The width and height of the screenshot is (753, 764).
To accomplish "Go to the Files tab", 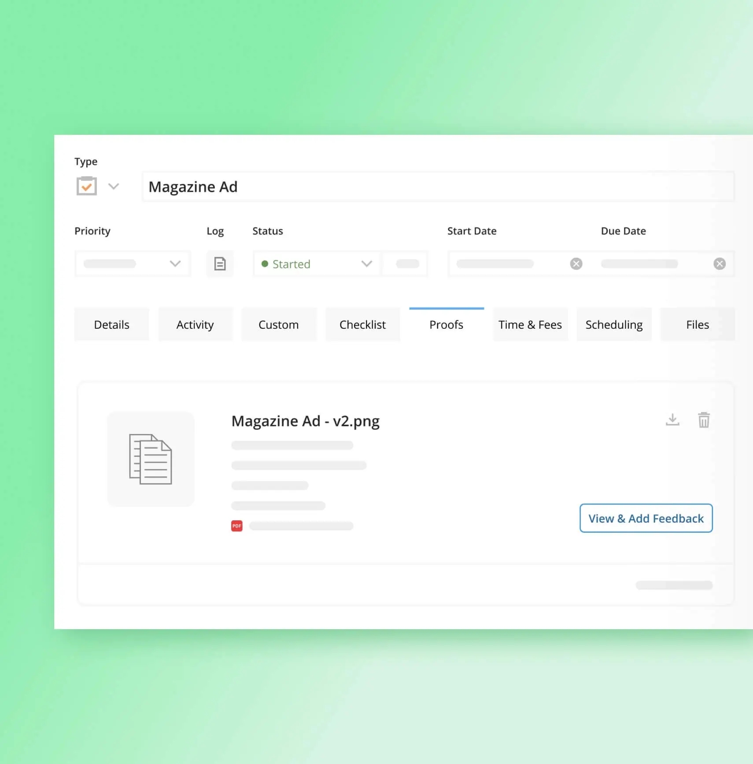I will click(x=697, y=324).
